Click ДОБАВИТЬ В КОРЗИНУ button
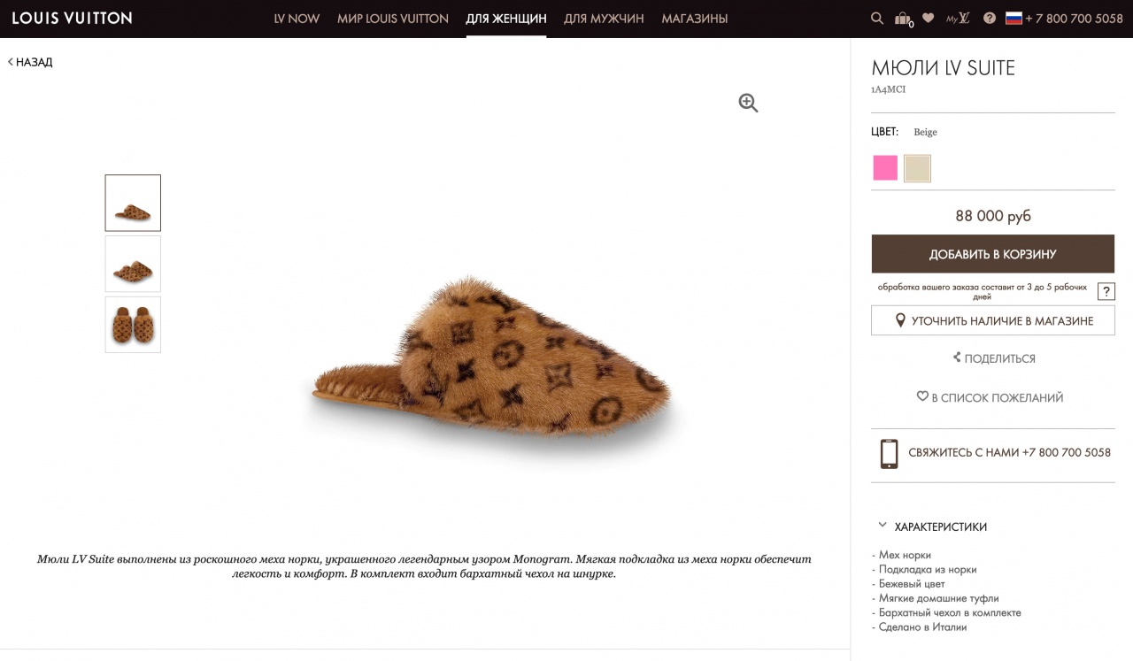This screenshot has height=661, width=1133. pyautogui.click(x=992, y=254)
